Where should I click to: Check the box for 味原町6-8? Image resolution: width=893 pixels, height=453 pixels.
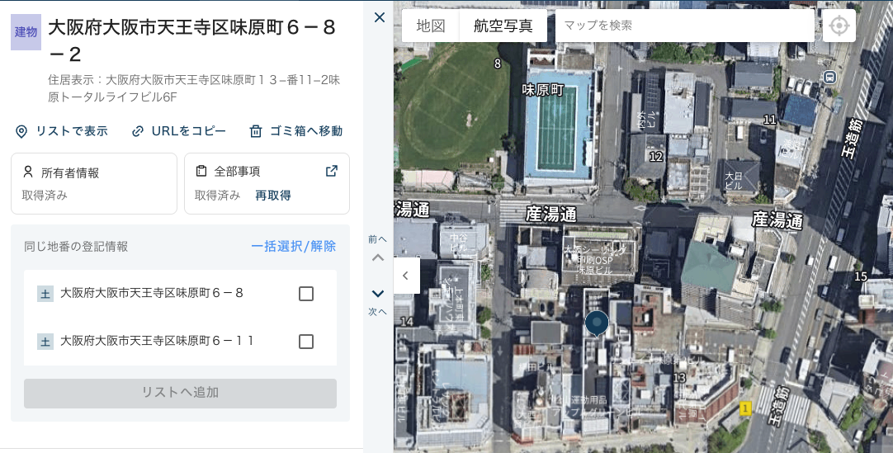(305, 294)
